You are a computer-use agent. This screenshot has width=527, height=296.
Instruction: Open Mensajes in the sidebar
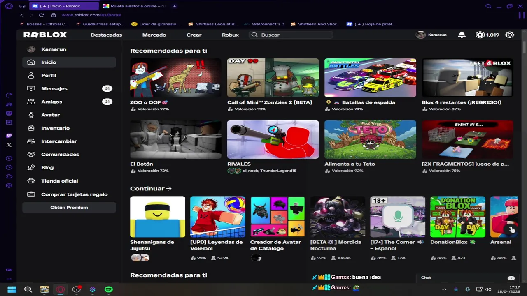[x=69, y=88]
